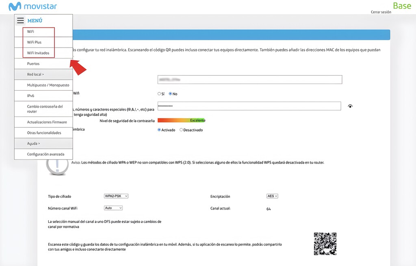
Task: Click the password security level bar
Action: (181, 120)
